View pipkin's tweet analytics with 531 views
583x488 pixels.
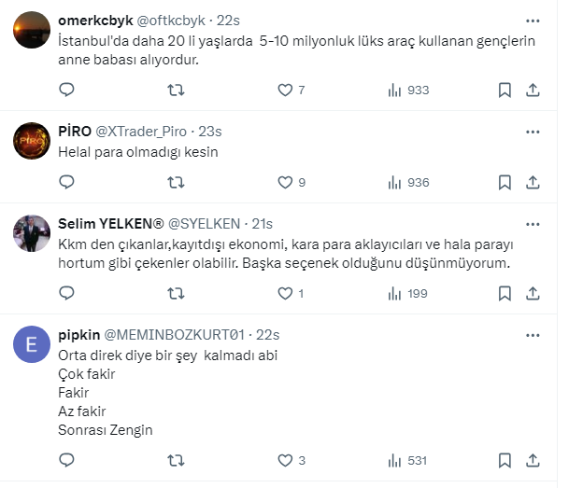click(x=408, y=460)
